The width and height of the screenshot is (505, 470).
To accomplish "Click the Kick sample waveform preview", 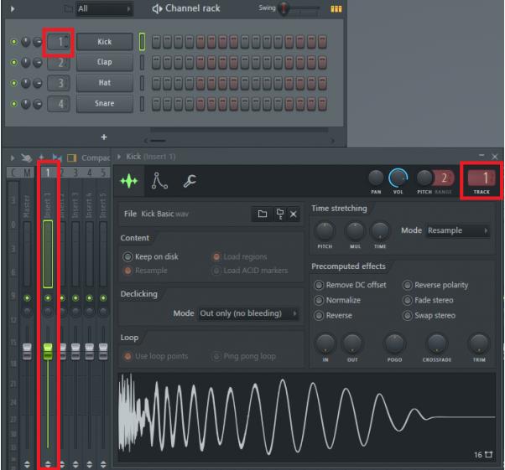I will coord(306,417).
